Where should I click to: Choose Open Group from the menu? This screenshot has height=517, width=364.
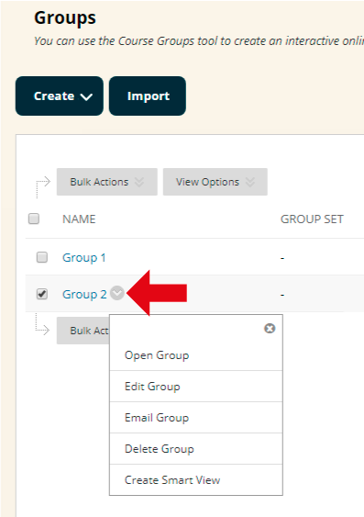coord(196,355)
